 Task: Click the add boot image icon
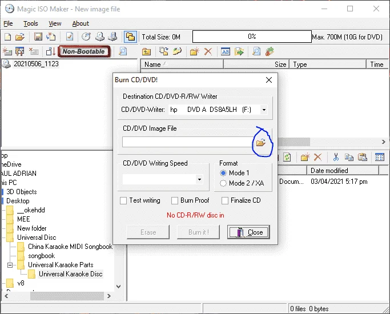(x=7, y=51)
